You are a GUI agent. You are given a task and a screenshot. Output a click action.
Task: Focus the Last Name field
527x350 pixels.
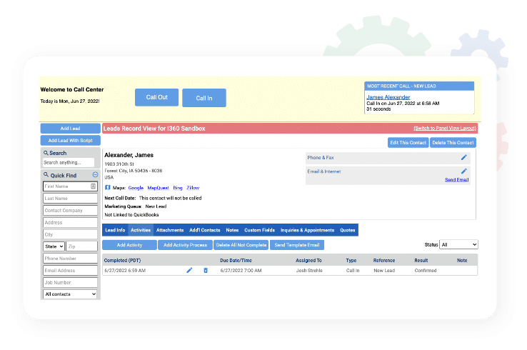point(70,199)
